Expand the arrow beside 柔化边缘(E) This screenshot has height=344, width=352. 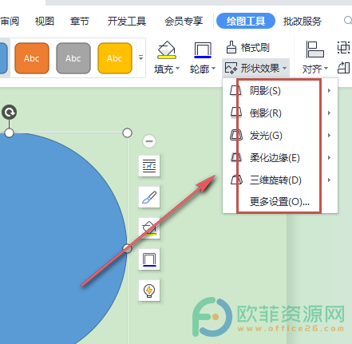pos(329,158)
